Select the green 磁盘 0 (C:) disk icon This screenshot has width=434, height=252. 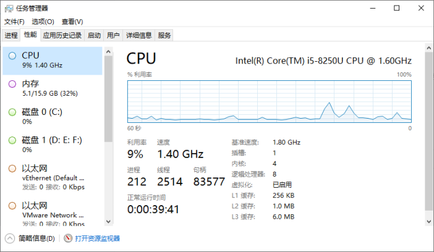(12, 112)
